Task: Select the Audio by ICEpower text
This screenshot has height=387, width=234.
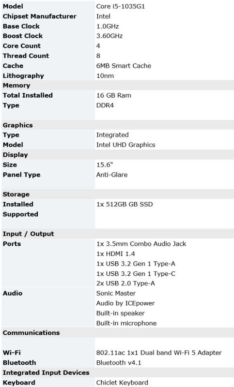Action: coord(125,303)
